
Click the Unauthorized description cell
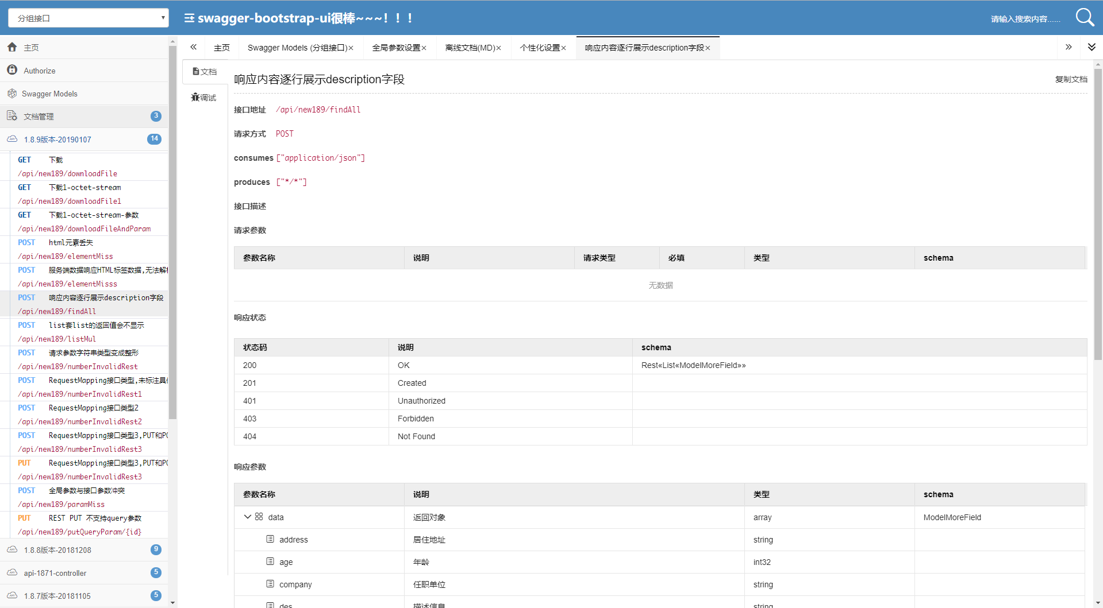(x=510, y=401)
